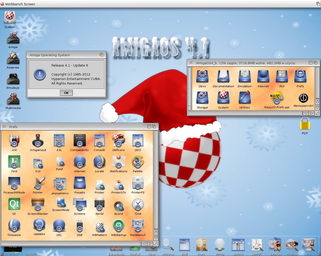The width and height of the screenshot is (321, 256).
Task: Launch the Nemopwrcntrl power icon
Action: [303, 98]
